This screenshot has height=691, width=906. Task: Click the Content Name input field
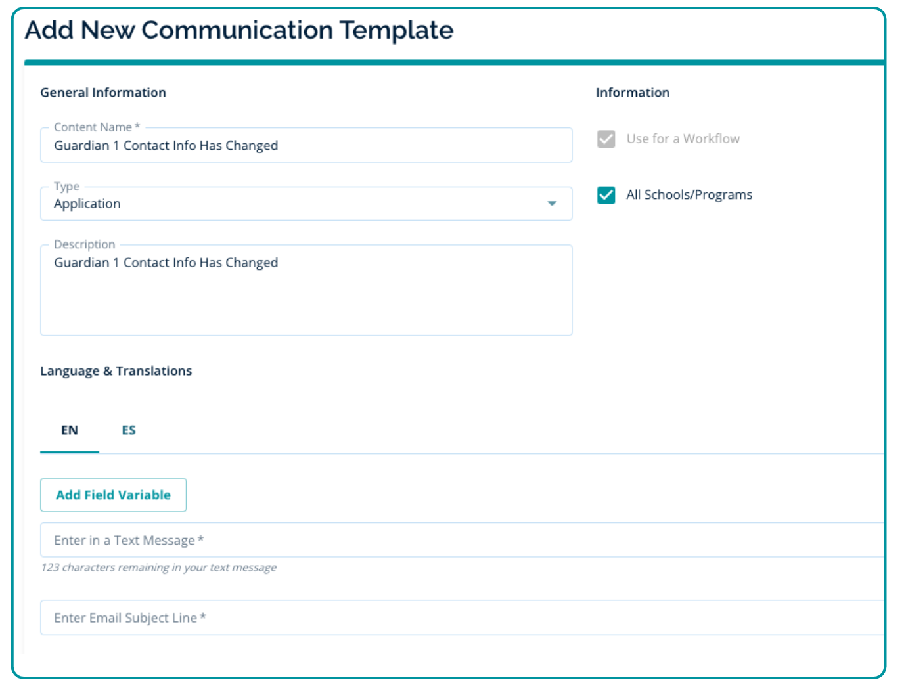(x=306, y=146)
